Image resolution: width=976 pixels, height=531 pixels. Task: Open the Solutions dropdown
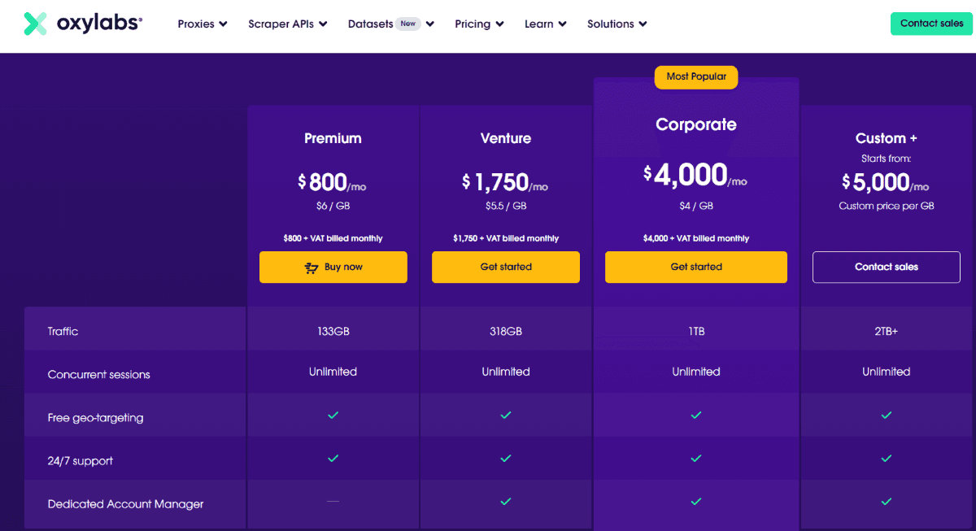point(617,24)
